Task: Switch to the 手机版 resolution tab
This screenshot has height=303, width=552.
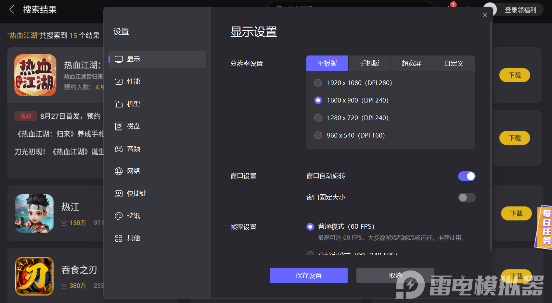Action: click(x=369, y=63)
